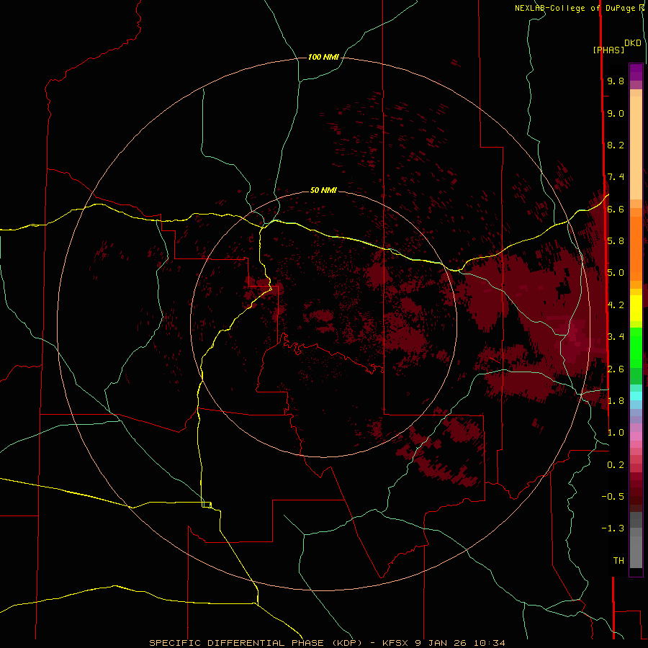Viewport: 648px width, 648px height.
Task: Click the 50 NMI range ring label
Action: [x=323, y=190]
